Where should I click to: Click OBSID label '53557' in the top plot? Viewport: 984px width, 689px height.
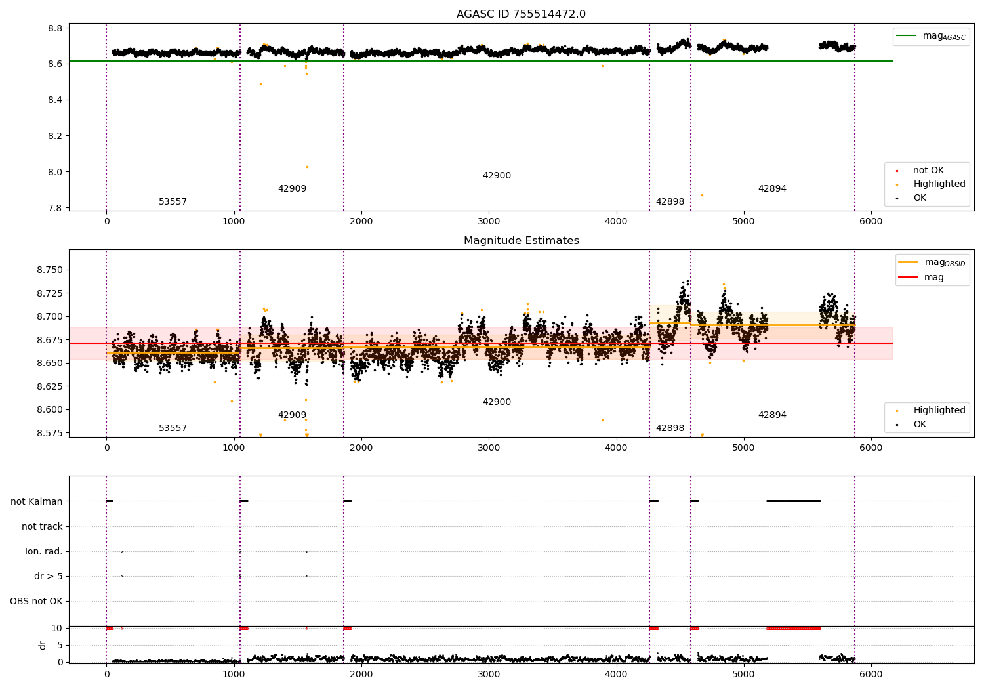pos(173,202)
